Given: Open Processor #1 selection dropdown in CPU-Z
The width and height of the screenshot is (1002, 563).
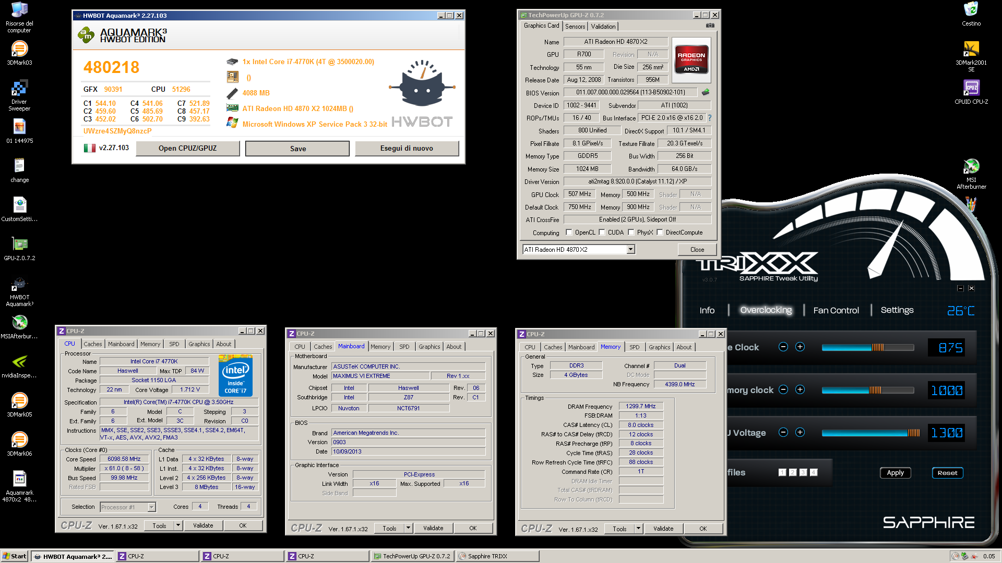Looking at the screenshot, I should tap(128, 507).
